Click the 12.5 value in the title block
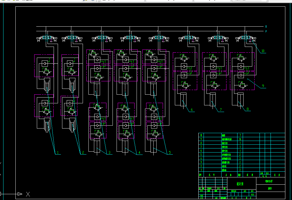 click(252, 195)
